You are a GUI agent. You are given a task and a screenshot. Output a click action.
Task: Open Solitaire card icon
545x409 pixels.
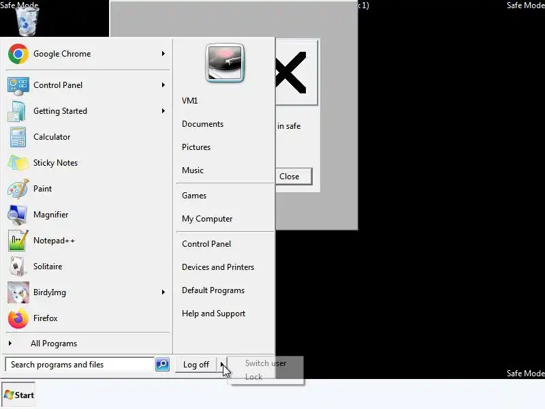18,267
